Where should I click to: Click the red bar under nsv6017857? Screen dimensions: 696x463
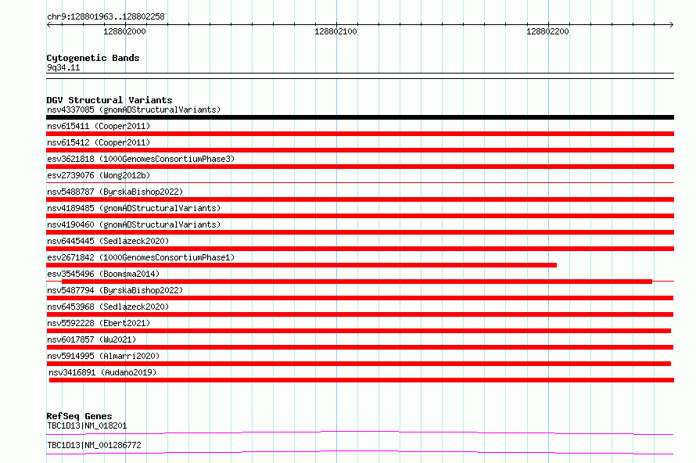[x=360, y=347]
